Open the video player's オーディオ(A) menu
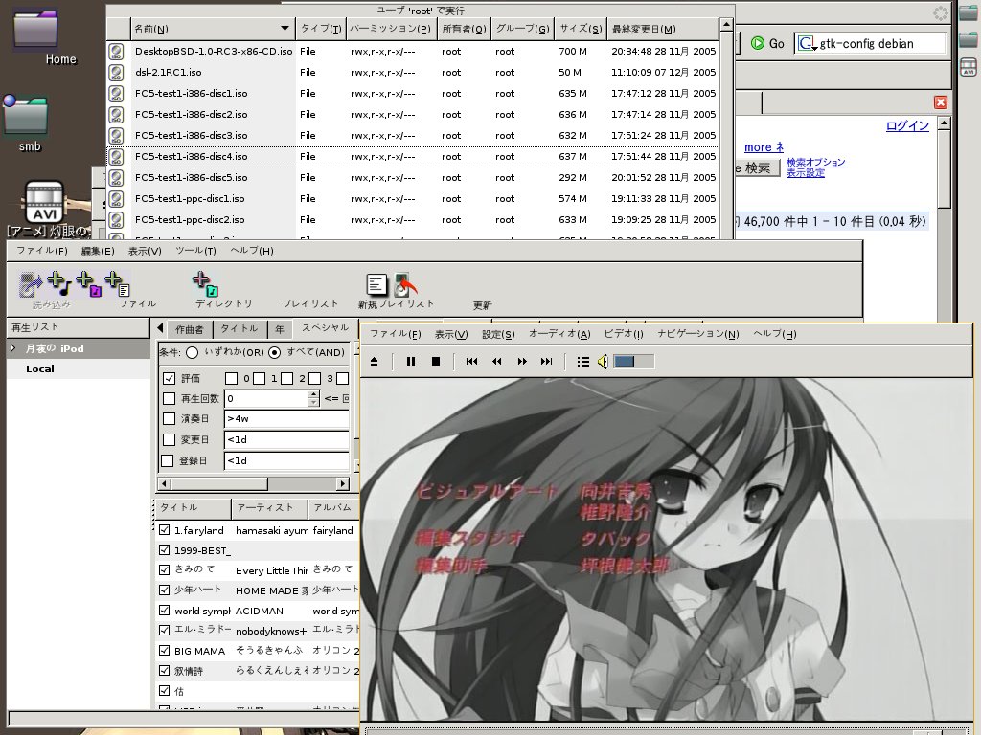This screenshot has width=981, height=735. click(559, 334)
